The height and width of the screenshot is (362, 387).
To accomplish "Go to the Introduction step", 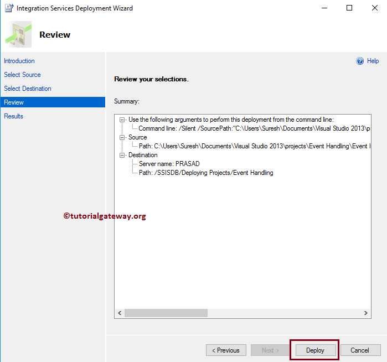I will coord(19,61).
